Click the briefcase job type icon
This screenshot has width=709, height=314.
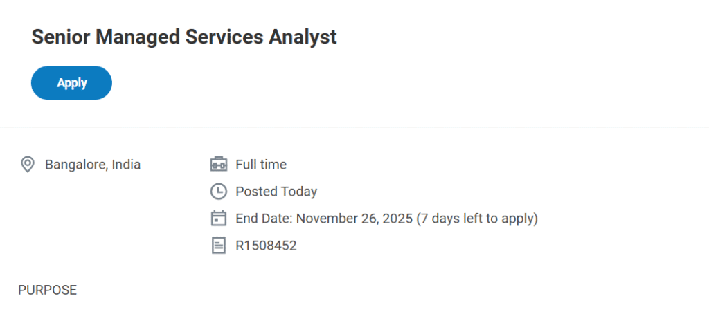coord(218,165)
